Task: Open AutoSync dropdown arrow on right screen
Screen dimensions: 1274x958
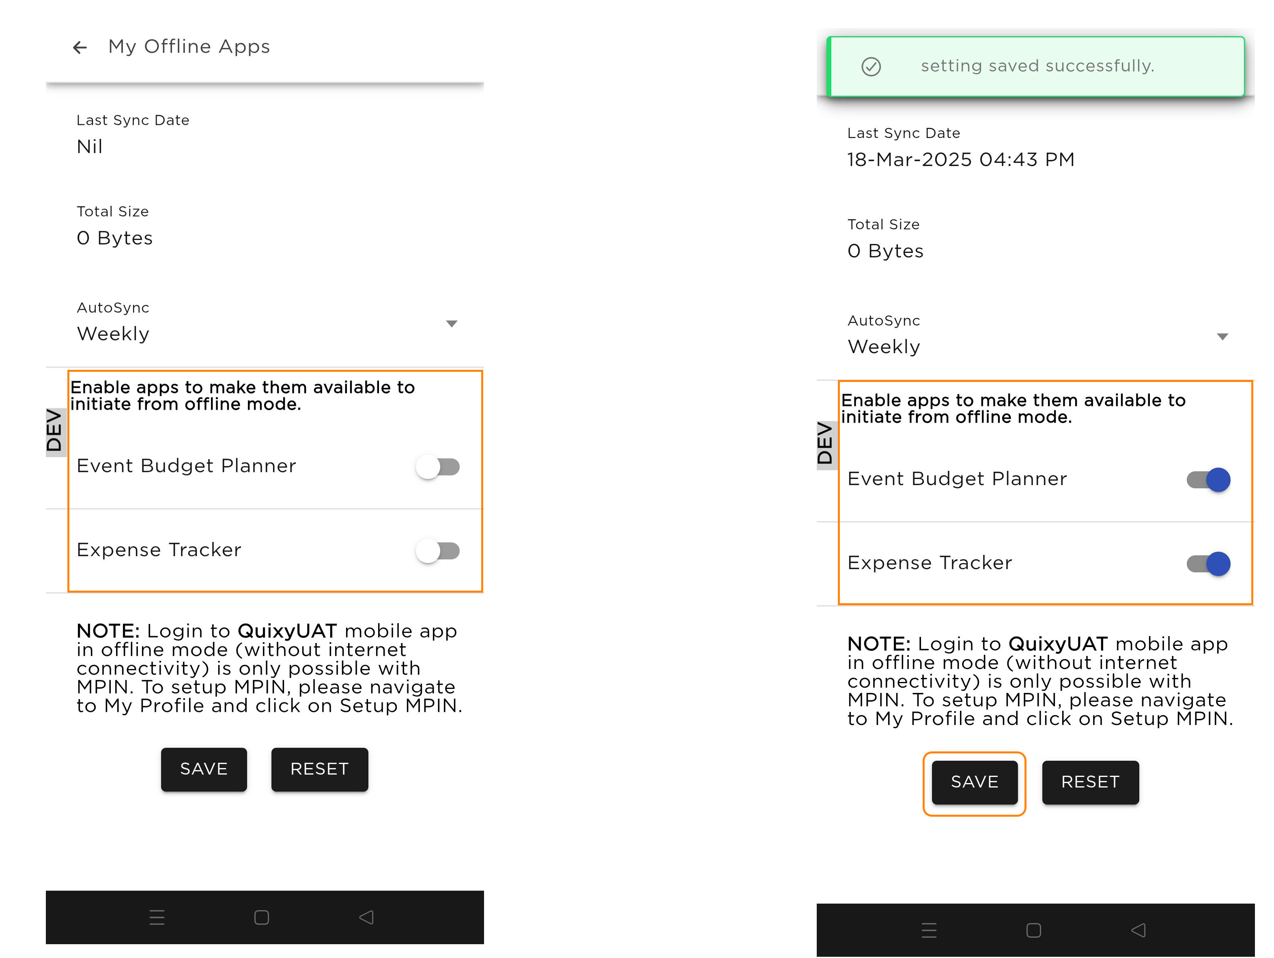Action: (x=1222, y=337)
